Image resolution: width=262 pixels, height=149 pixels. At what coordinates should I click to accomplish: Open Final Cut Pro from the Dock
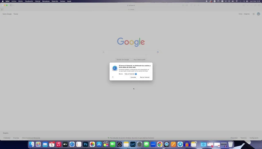pyautogui.click(x=106, y=144)
